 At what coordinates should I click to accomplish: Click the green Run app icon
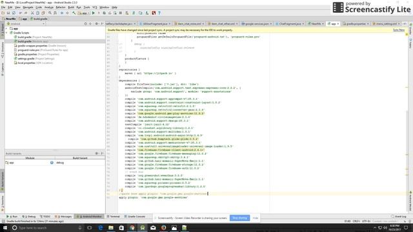coord(93,13)
